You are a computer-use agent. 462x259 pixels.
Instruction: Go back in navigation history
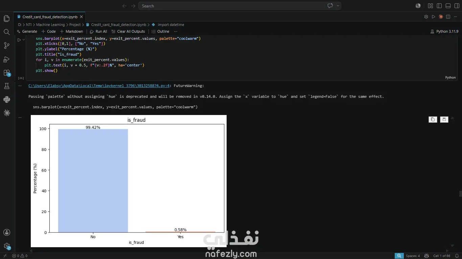click(x=124, y=6)
